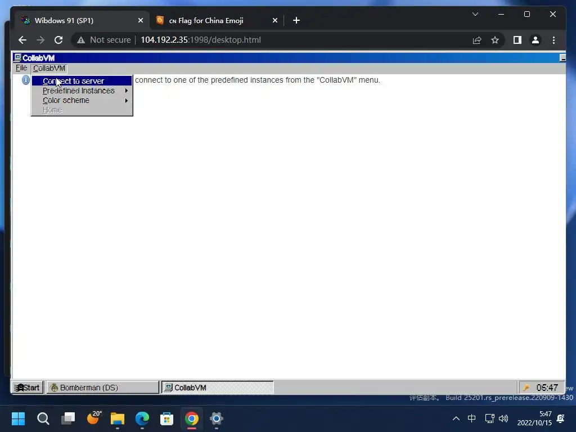
Task: Open the Windows Start menu
Action: (19, 418)
